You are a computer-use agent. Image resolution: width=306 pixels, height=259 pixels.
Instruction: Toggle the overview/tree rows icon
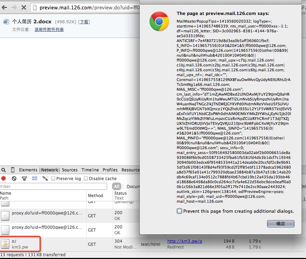(45, 178)
